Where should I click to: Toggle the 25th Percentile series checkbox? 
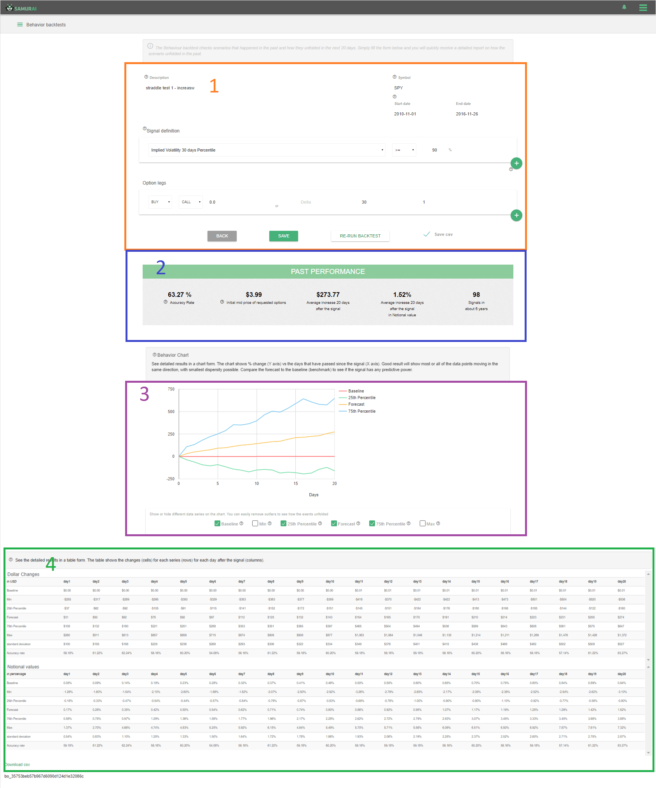(283, 523)
